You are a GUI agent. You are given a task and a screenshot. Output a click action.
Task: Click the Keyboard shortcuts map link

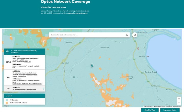pyautogui.click(x=148, y=107)
